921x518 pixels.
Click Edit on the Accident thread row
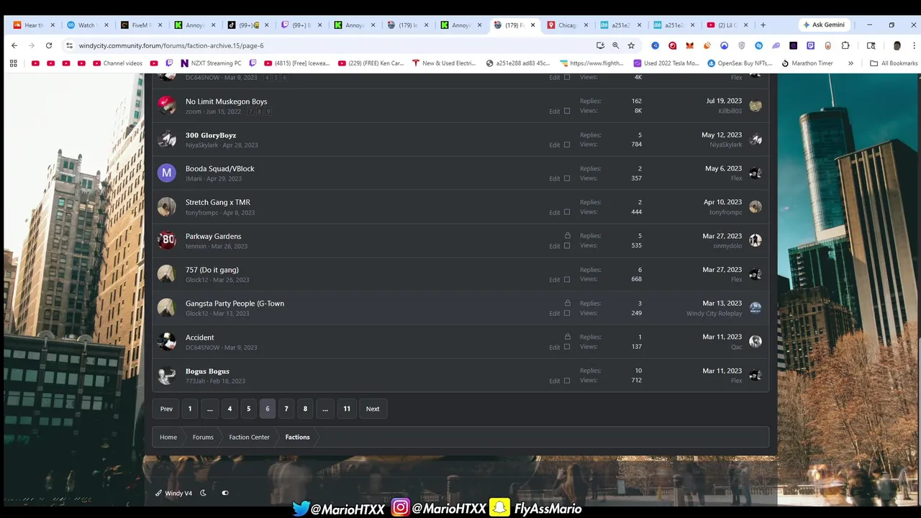click(555, 347)
